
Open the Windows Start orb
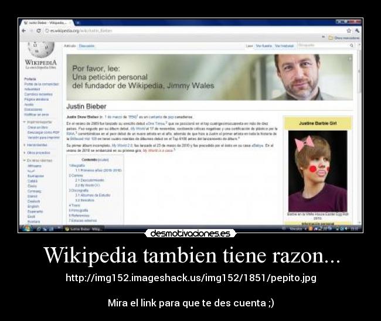pyautogui.click(x=27, y=228)
